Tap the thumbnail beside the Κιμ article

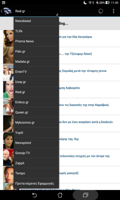(x=8, y=140)
